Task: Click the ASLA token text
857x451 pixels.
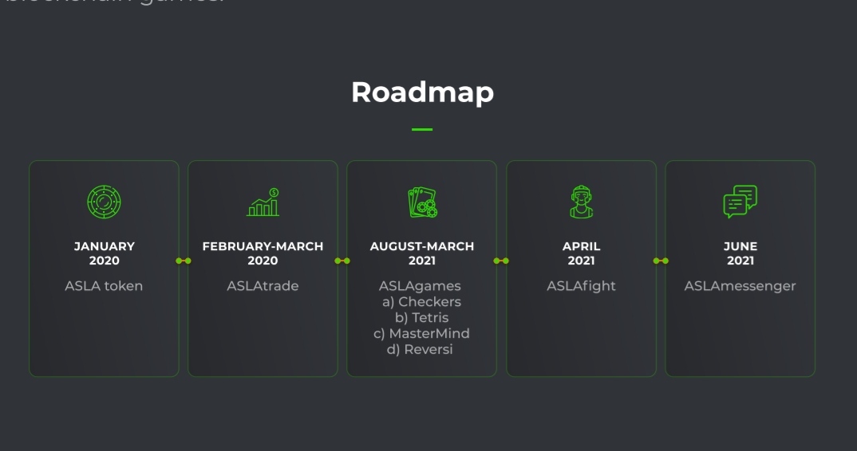Action: tap(104, 285)
